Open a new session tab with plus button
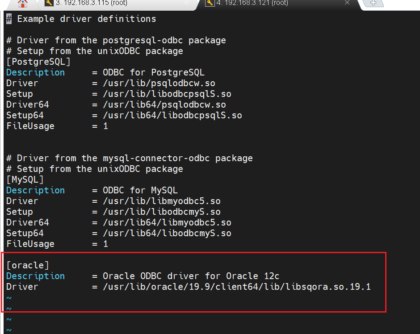The height and width of the screenshot is (334, 420). 374,3
